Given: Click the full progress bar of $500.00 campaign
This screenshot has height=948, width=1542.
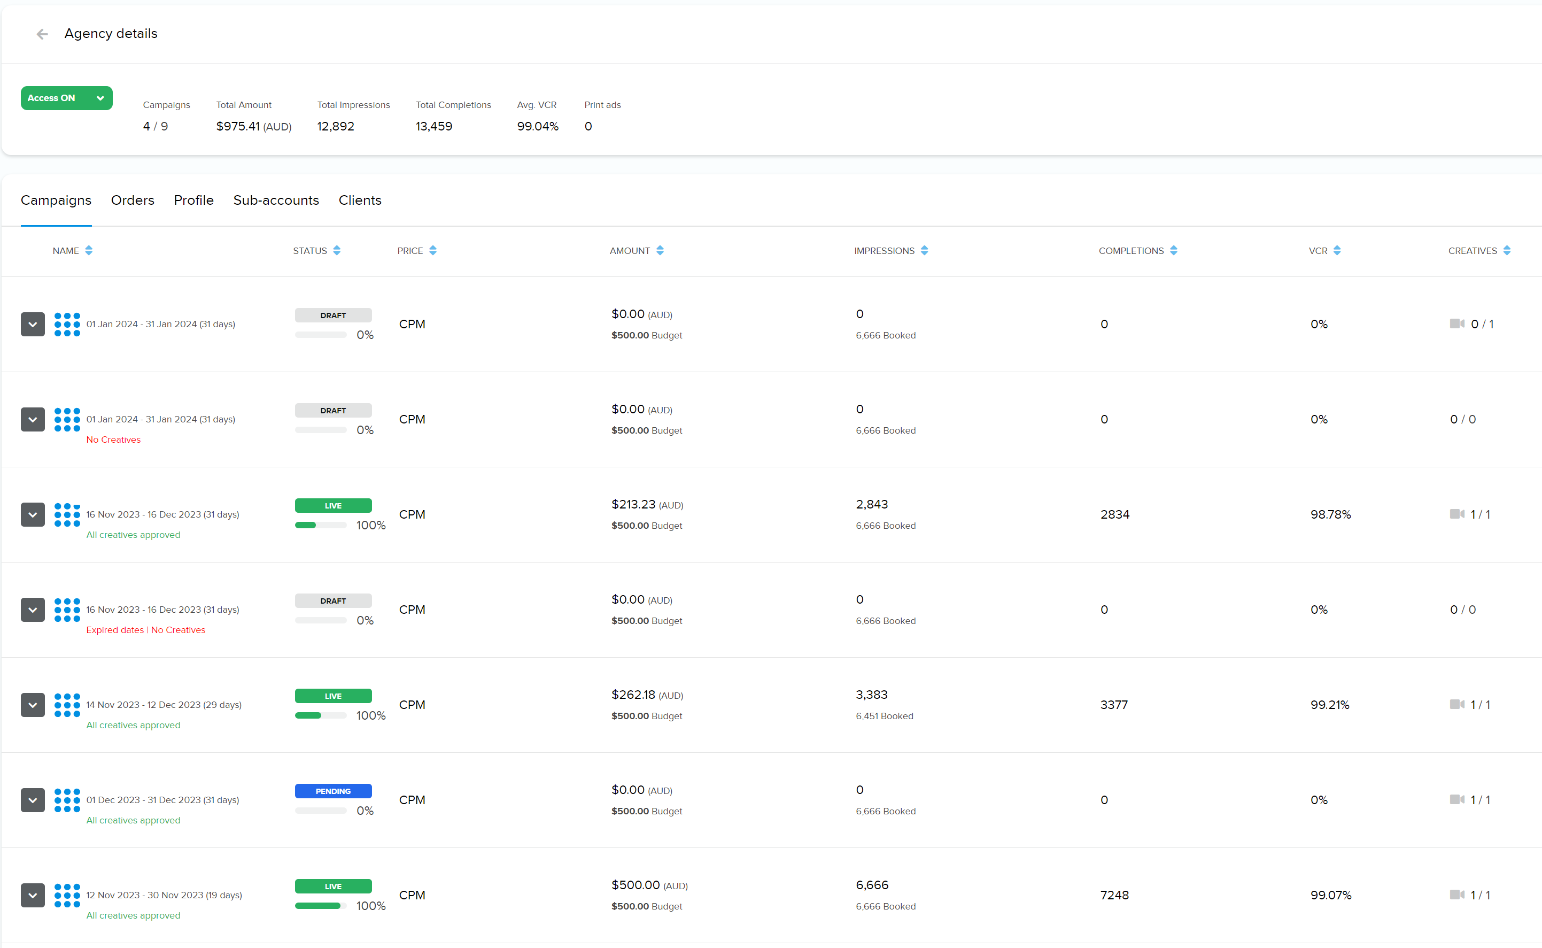Looking at the screenshot, I should (321, 907).
